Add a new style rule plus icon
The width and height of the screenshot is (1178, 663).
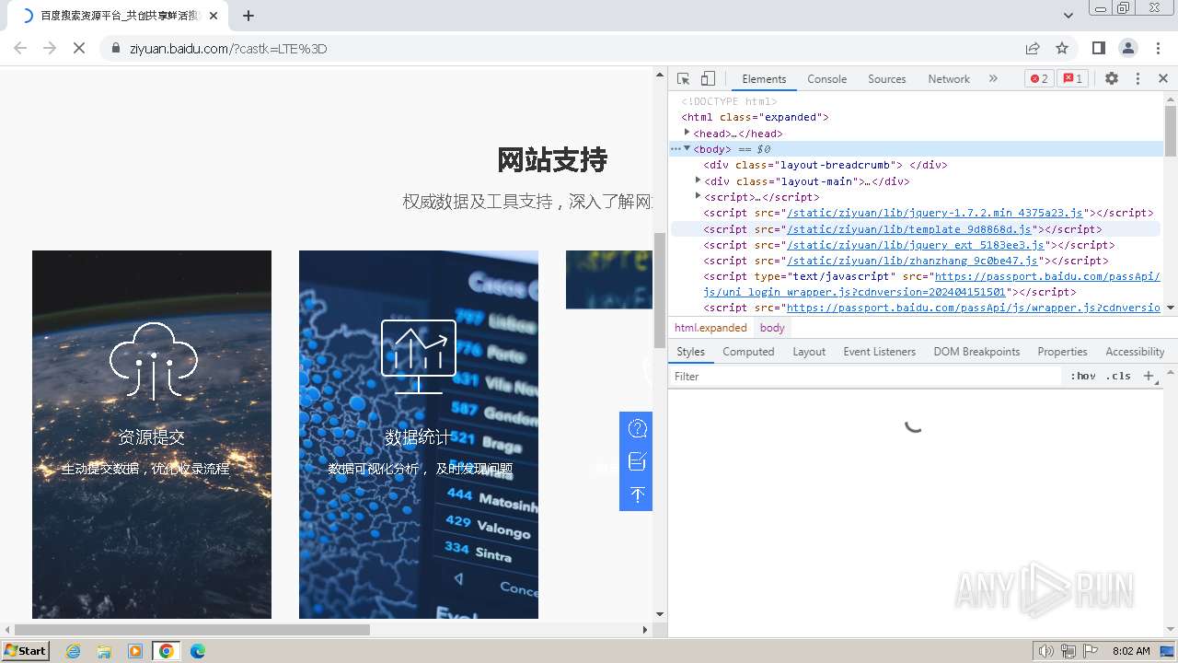point(1149,376)
